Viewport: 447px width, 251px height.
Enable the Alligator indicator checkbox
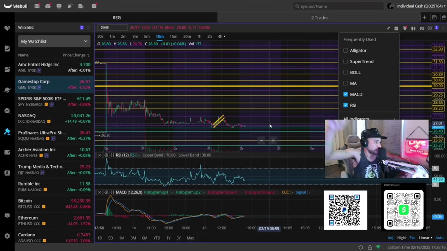pos(346,51)
